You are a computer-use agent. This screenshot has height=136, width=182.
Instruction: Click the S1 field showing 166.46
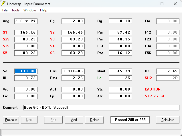(26, 32)
